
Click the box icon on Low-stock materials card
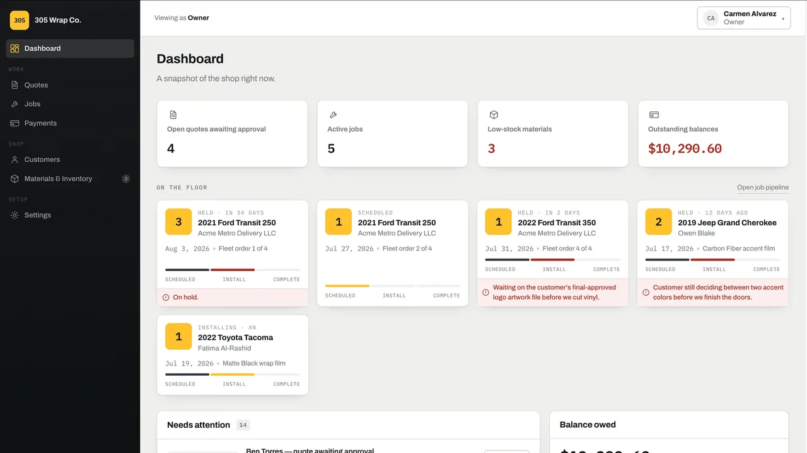point(494,115)
